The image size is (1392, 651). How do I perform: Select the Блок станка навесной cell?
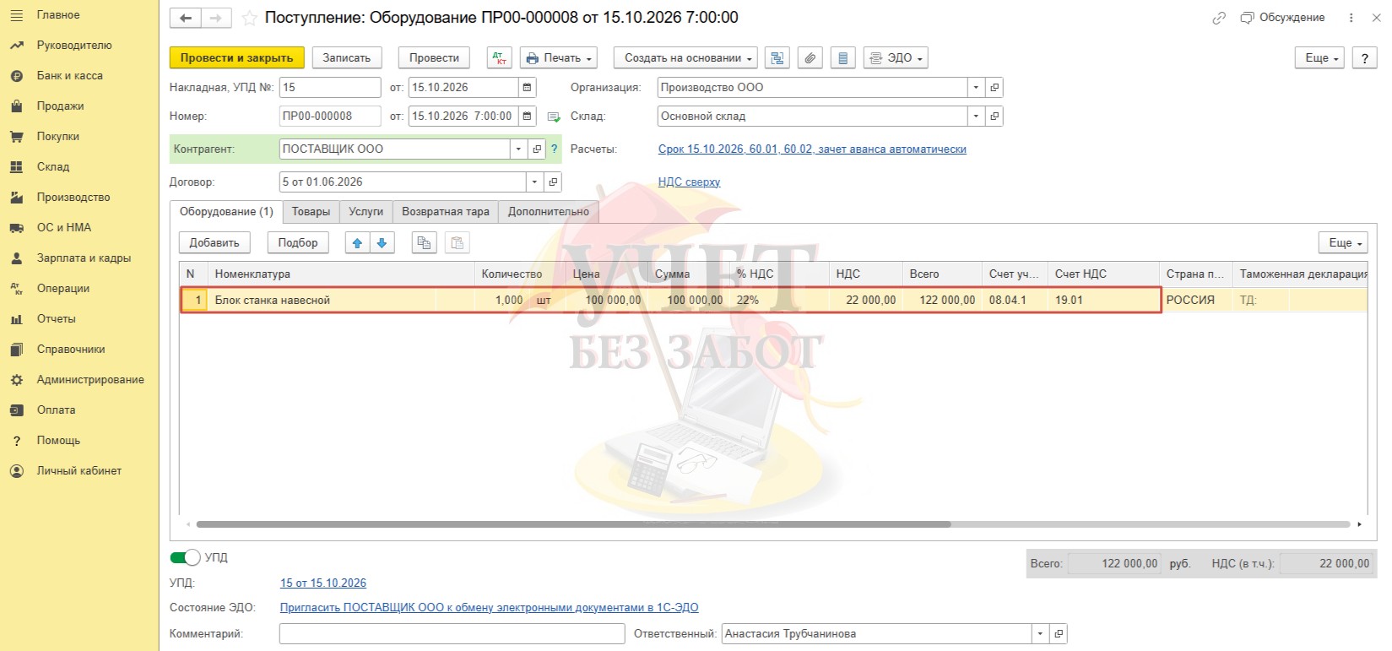click(x=341, y=300)
